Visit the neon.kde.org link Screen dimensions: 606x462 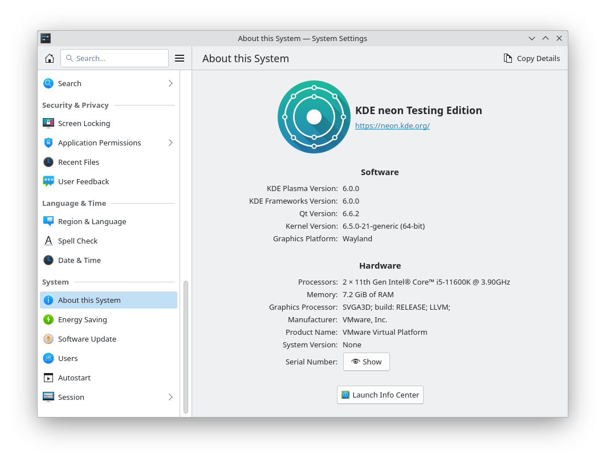(392, 125)
